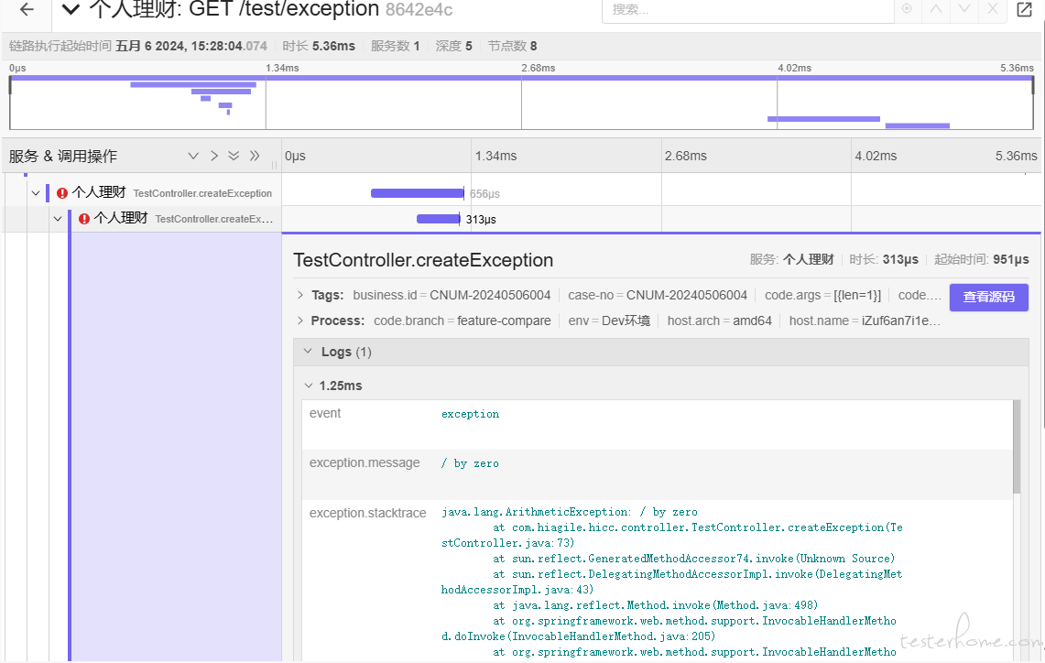Viewport: 1045px width, 663px height.
Task: Click the code.args tag [{len=1}]
Action: coord(823,295)
